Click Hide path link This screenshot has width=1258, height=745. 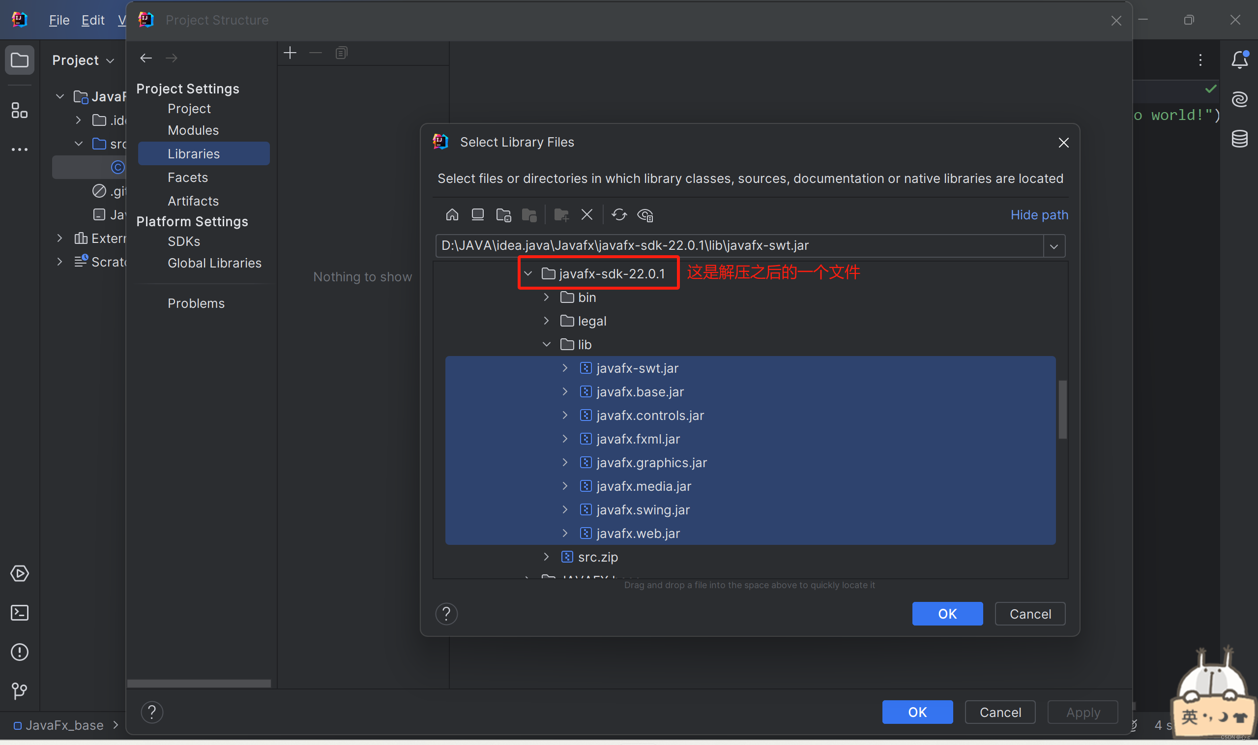1039,215
